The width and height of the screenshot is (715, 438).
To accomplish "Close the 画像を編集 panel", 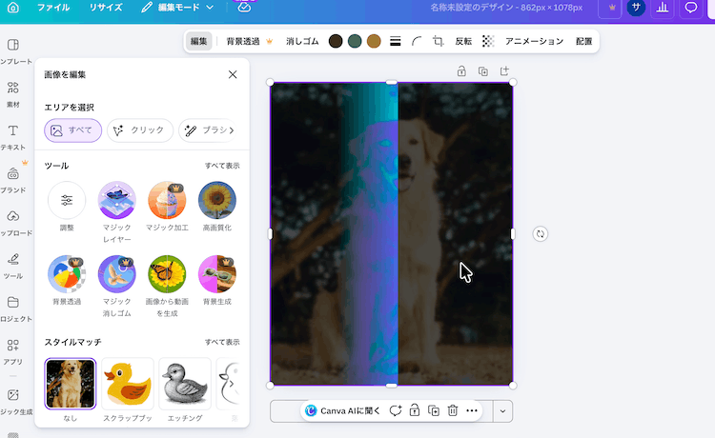I will coord(233,74).
